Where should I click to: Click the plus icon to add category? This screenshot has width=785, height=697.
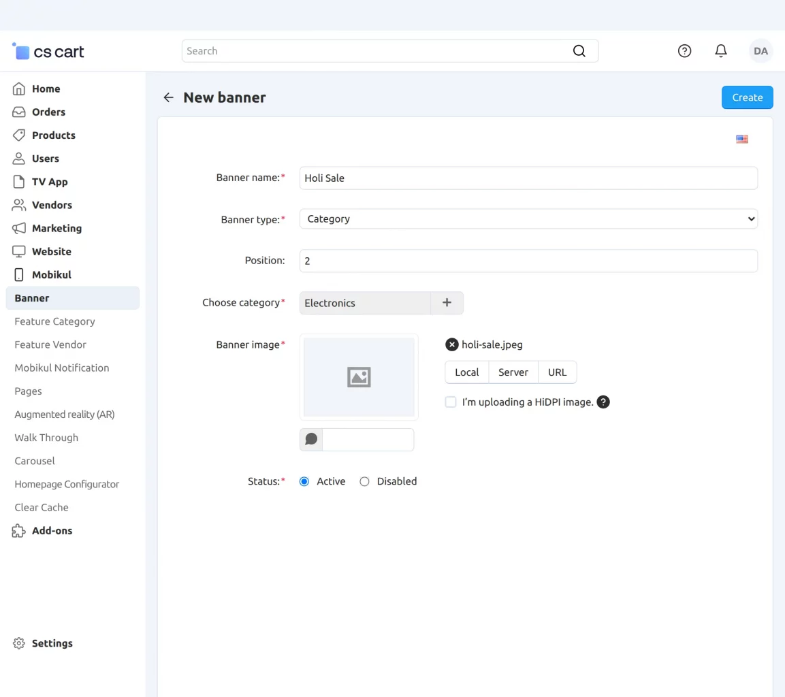(x=447, y=303)
